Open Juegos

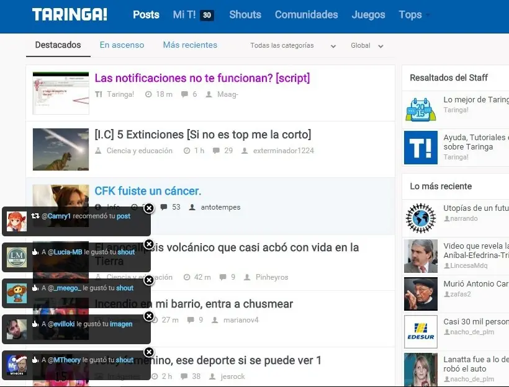pyautogui.click(x=369, y=15)
